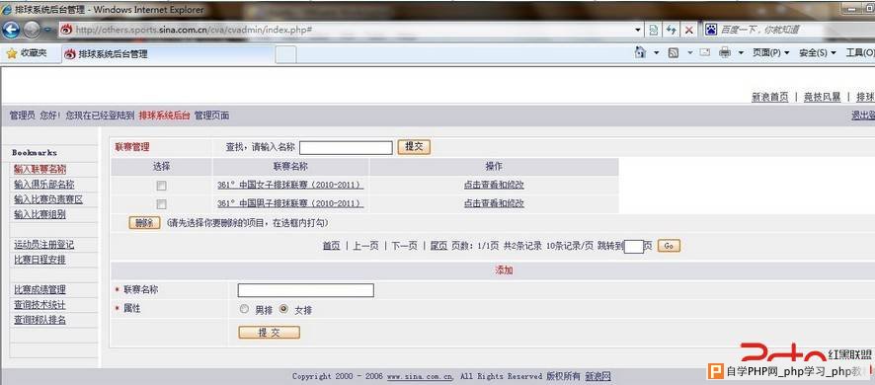Open 比赛成绩管理 in sidebar
Image resolution: width=875 pixels, height=385 pixels.
pyautogui.click(x=40, y=289)
